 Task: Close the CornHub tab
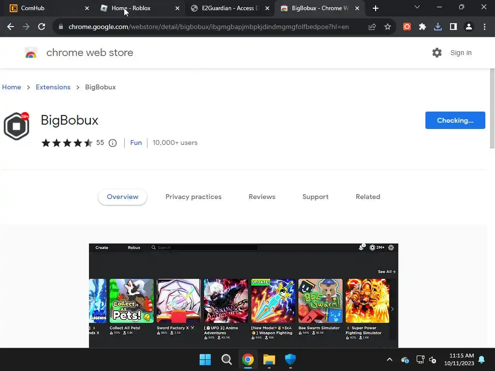tap(87, 8)
